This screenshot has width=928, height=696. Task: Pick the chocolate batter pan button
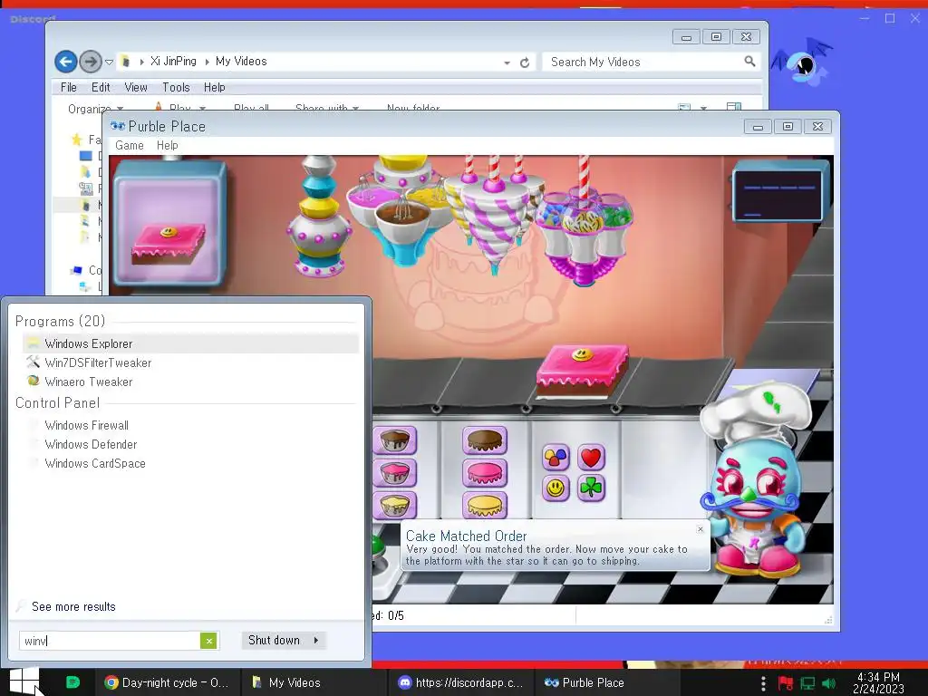tap(395, 441)
